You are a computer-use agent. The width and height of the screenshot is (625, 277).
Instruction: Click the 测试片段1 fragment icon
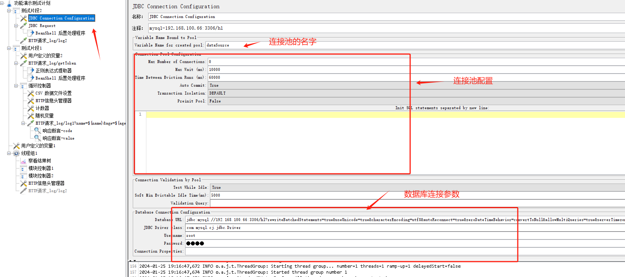(x=17, y=48)
